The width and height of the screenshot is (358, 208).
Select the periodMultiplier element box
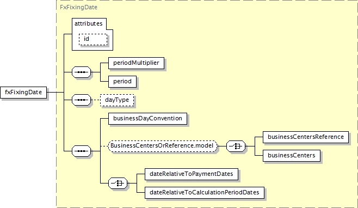click(x=137, y=63)
